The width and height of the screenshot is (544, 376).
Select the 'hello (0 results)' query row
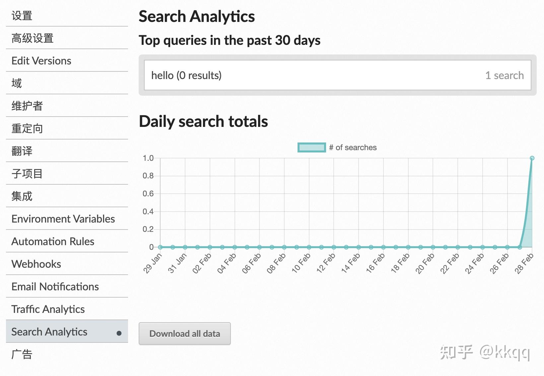pyautogui.click(x=337, y=75)
